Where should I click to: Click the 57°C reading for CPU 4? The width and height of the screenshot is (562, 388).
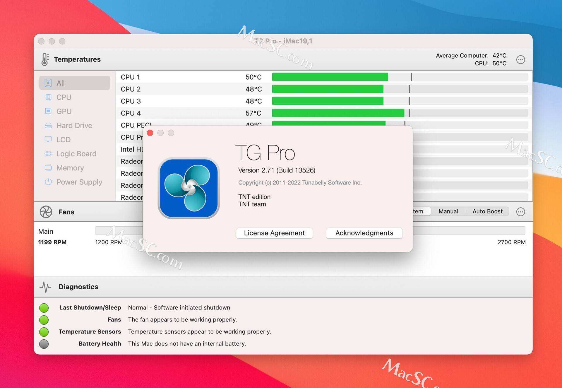coord(253,113)
